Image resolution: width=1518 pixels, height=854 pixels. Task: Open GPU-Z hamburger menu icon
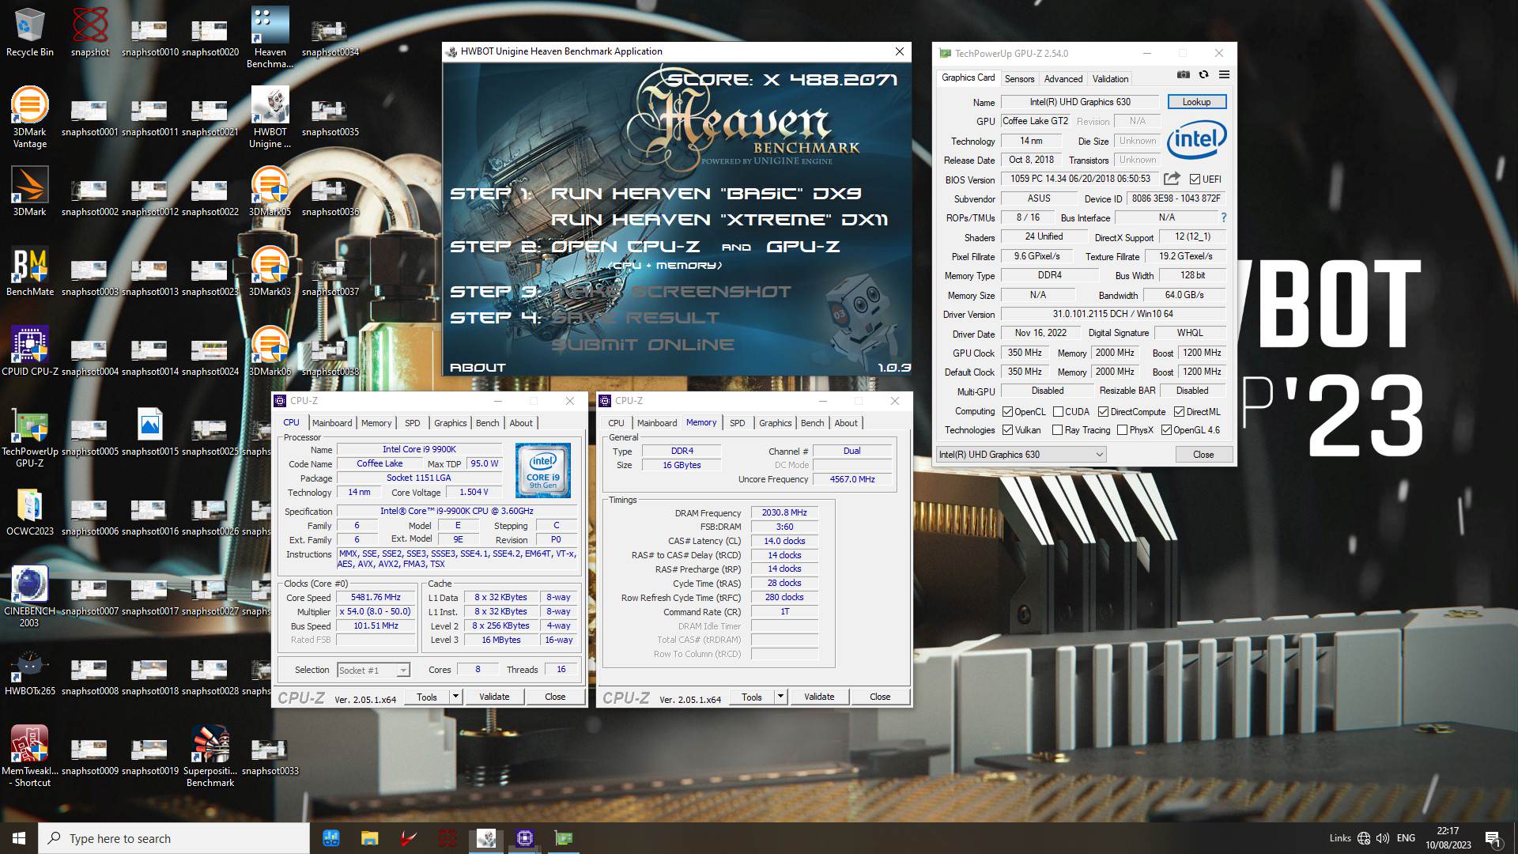point(1224,75)
